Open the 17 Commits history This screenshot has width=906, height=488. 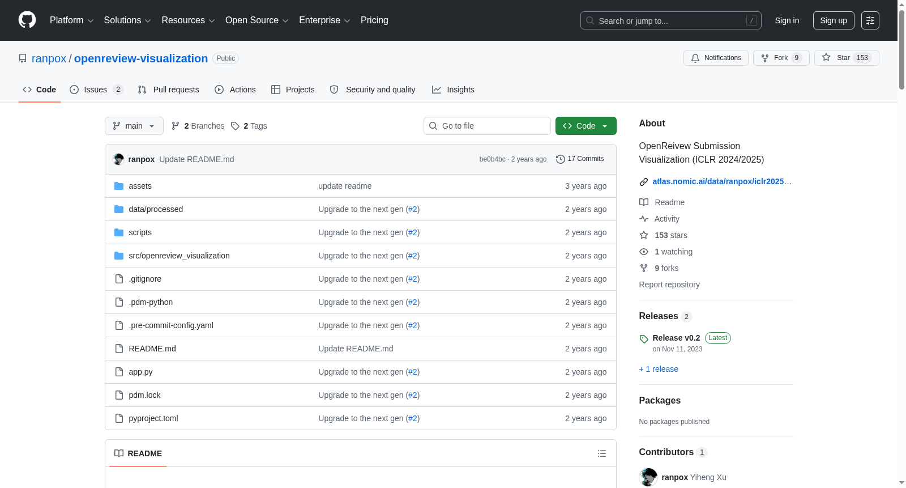coord(580,159)
